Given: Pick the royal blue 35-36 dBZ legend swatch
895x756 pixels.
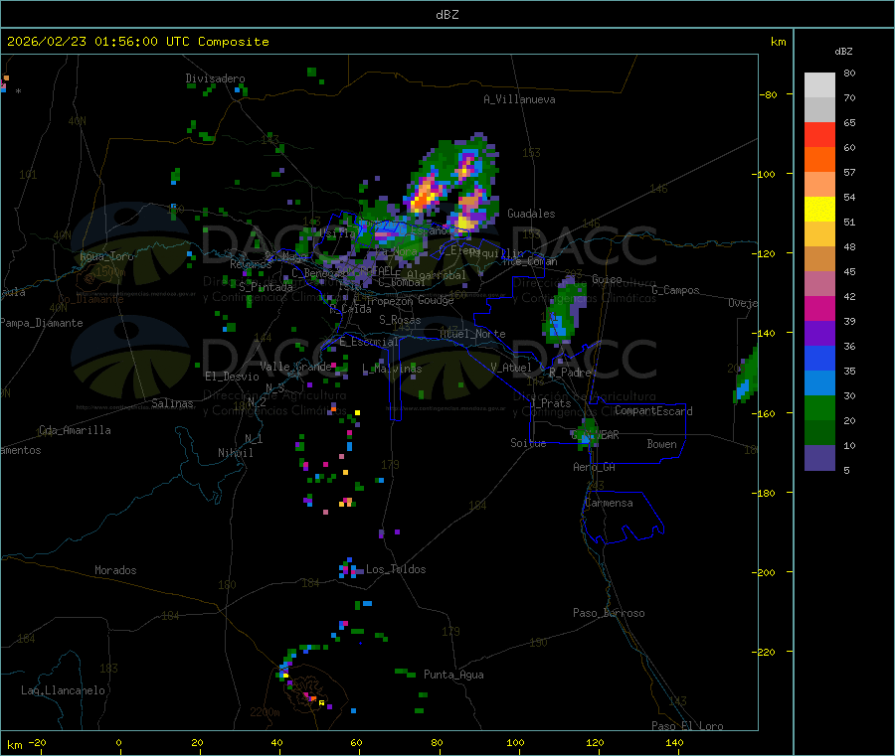Looking at the screenshot, I should [x=819, y=358].
